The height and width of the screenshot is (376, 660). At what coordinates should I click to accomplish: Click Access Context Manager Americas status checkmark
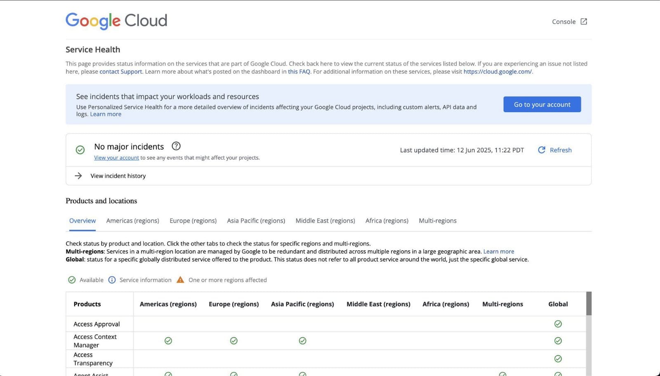pos(168,341)
